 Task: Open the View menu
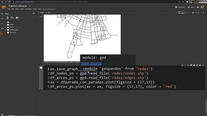pos(17,9)
